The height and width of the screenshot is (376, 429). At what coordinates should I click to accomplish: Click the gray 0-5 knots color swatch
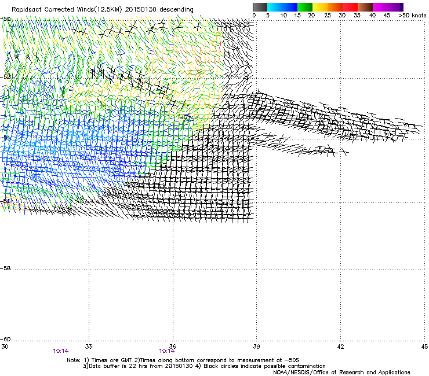(x=260, y=7)
